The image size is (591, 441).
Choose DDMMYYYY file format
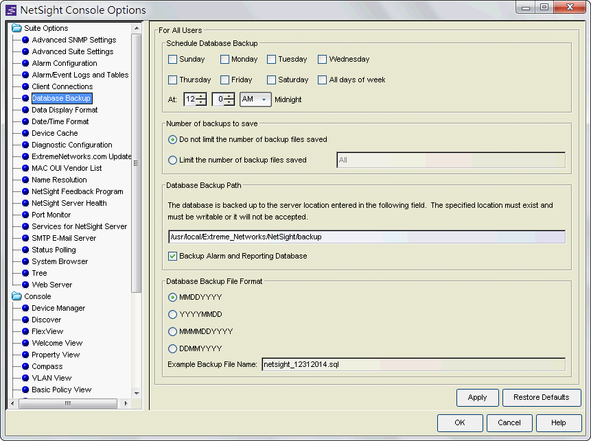click(x=172, y=348)
